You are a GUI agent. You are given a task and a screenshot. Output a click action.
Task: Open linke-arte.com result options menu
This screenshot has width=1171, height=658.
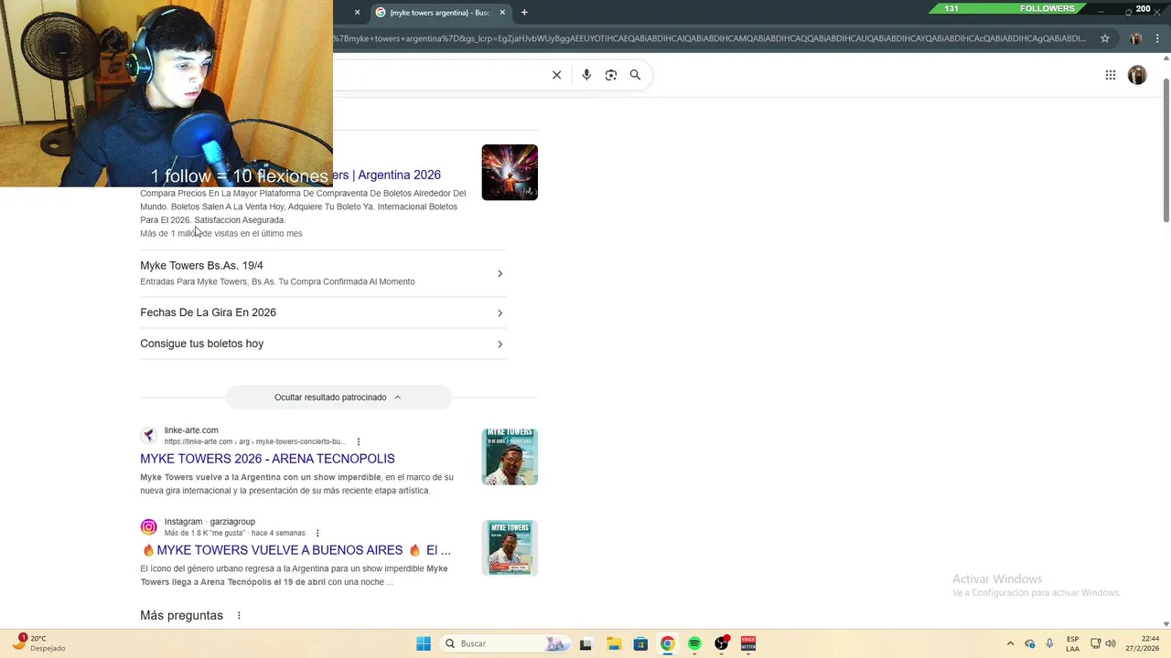point(359,442)
